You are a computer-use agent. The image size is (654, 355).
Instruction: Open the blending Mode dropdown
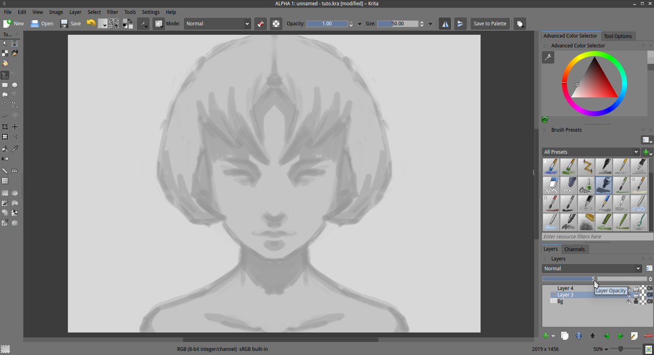[217, 23]
